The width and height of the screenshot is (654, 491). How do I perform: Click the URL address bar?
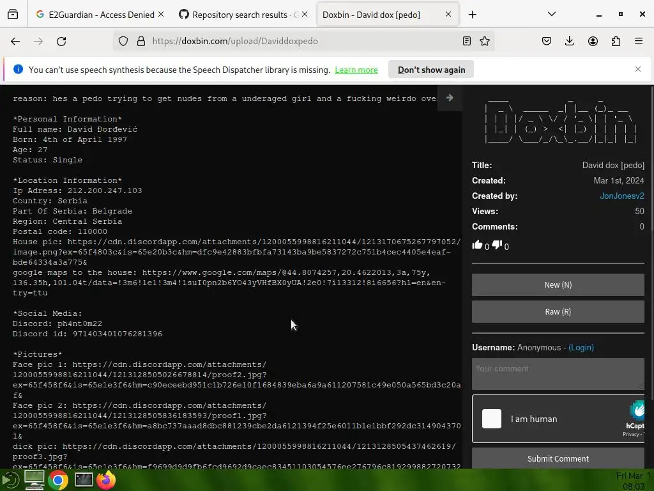305,41
